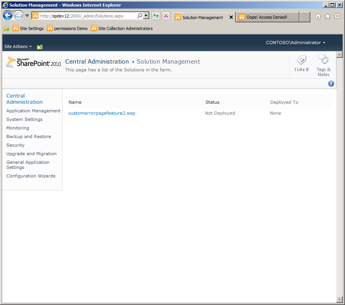Go to System Settings section
The image size is (345, 305).
[25, 119]
